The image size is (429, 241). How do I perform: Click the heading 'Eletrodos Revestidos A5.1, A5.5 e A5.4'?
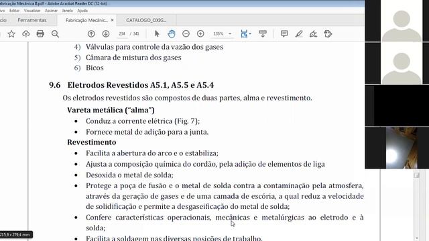[141, 85]
